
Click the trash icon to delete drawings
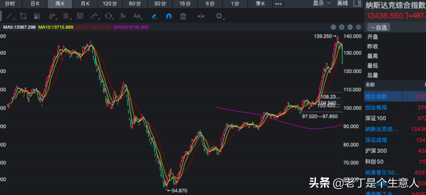pyautogui.click(x=183, y=16)
